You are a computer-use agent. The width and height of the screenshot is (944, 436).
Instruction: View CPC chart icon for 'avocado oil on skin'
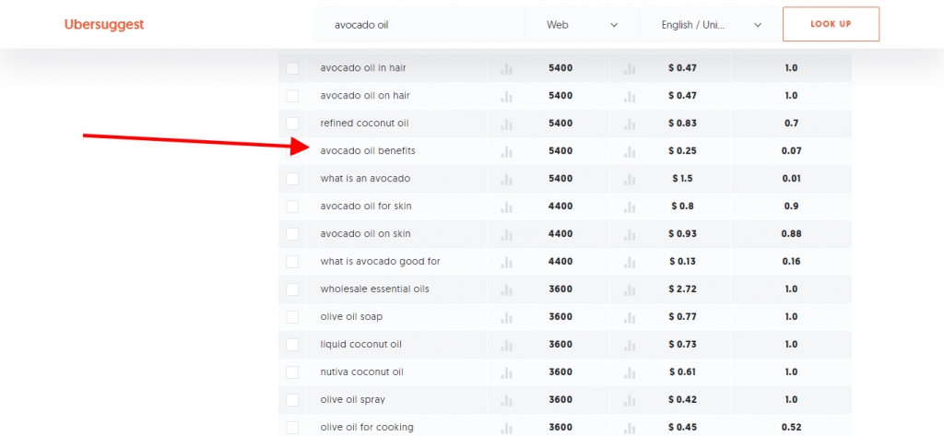coord(630,235)
